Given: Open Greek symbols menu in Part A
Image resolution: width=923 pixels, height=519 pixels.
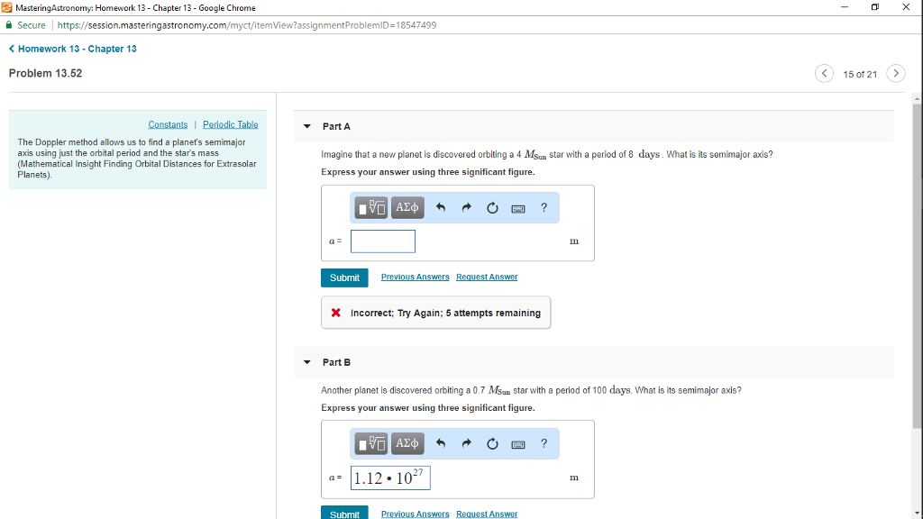Looking at the screenshot, I should point(407,208).
